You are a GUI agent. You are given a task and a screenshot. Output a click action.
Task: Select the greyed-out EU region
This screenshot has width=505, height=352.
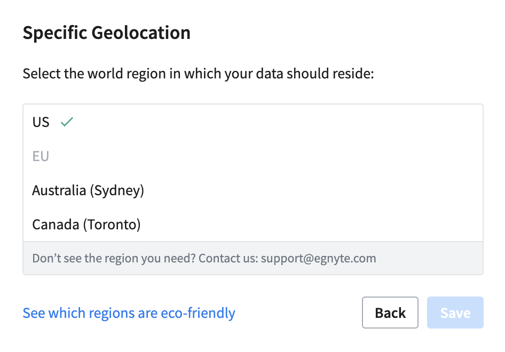click(41, 156)
